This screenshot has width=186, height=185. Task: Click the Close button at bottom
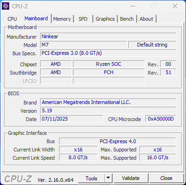166,178
